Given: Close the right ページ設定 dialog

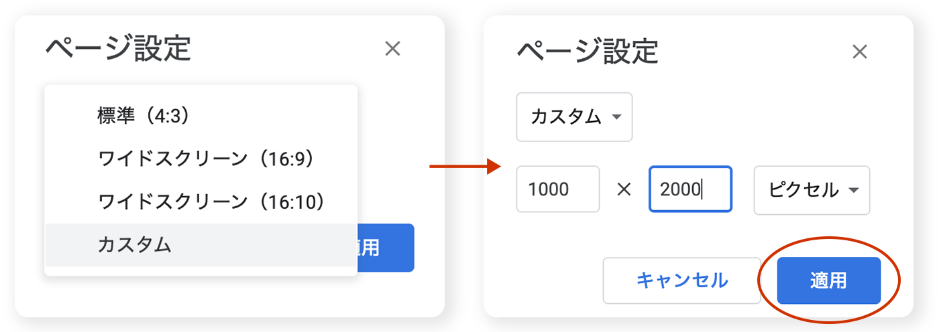Looking at the screenshot, I should point(859,52).
